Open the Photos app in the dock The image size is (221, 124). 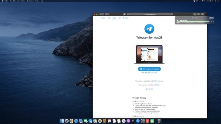[x=100, y=121]
